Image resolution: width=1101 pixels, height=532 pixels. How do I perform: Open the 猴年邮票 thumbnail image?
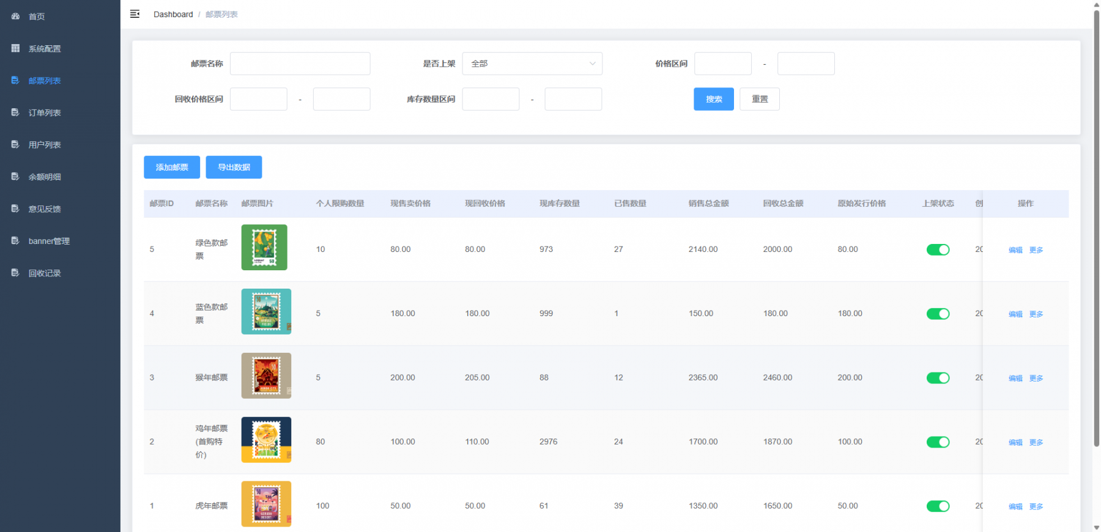point(266,375)
